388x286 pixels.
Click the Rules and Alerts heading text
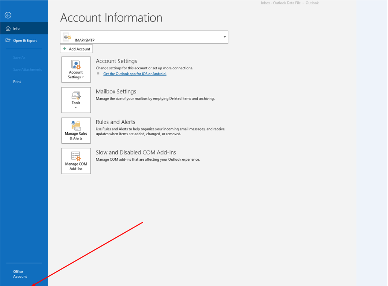[116, 122]
